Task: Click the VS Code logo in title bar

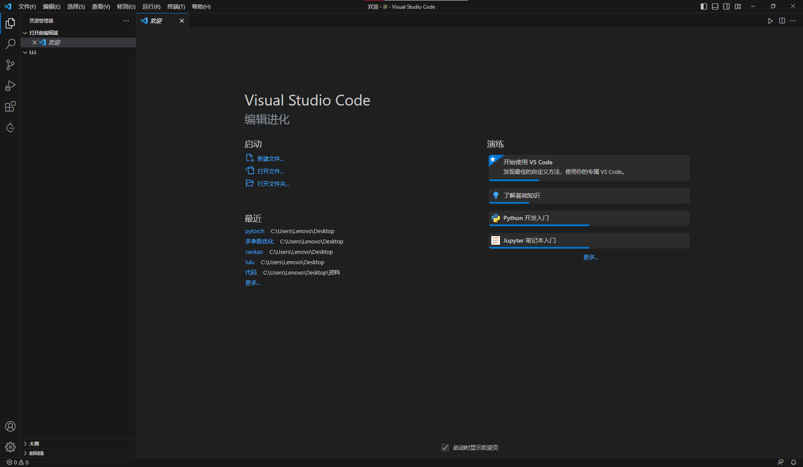Action: 8,6
